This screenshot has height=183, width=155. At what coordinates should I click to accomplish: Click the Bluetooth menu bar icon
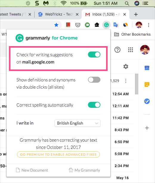tap(55, 3)
